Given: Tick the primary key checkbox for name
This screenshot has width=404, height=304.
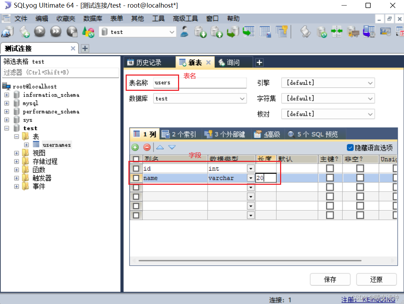Looking at the screenshot, I should tap(330, 178).
